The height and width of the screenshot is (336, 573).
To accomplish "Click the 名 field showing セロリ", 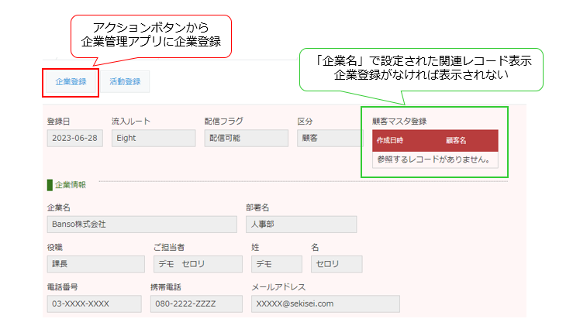I will click(336, 264).
